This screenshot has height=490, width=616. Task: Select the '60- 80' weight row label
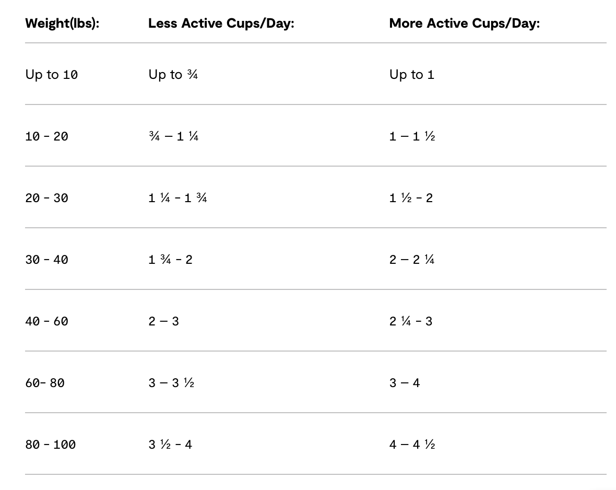(x=45, y=383)
